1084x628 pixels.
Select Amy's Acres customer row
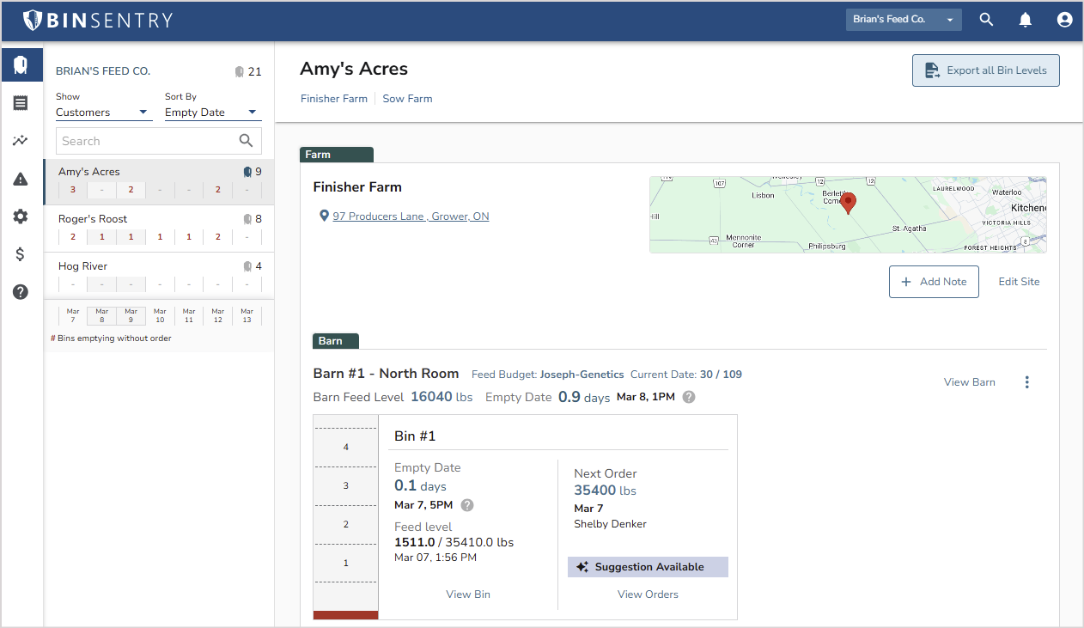point(159,181)
